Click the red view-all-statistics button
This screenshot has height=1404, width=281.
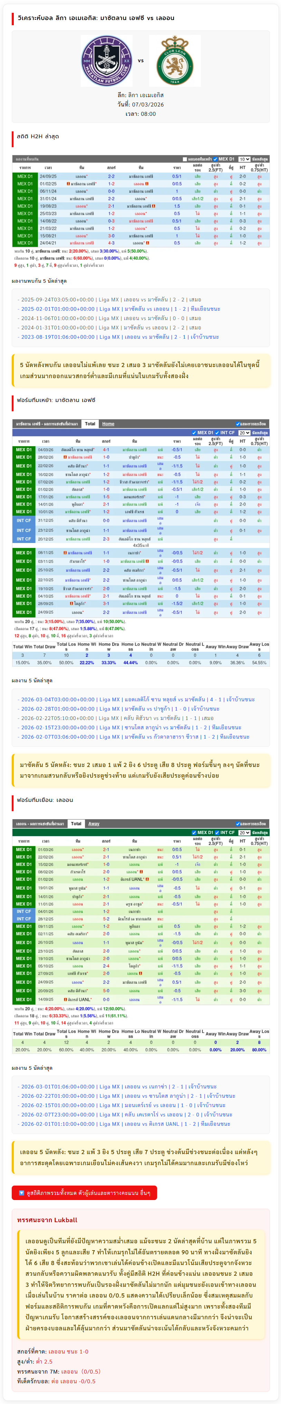point(85,1192)
